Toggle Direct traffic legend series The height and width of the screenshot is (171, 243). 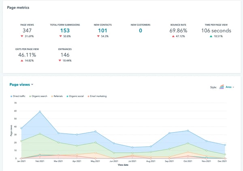pyautogui.click(x=18, y=96)
